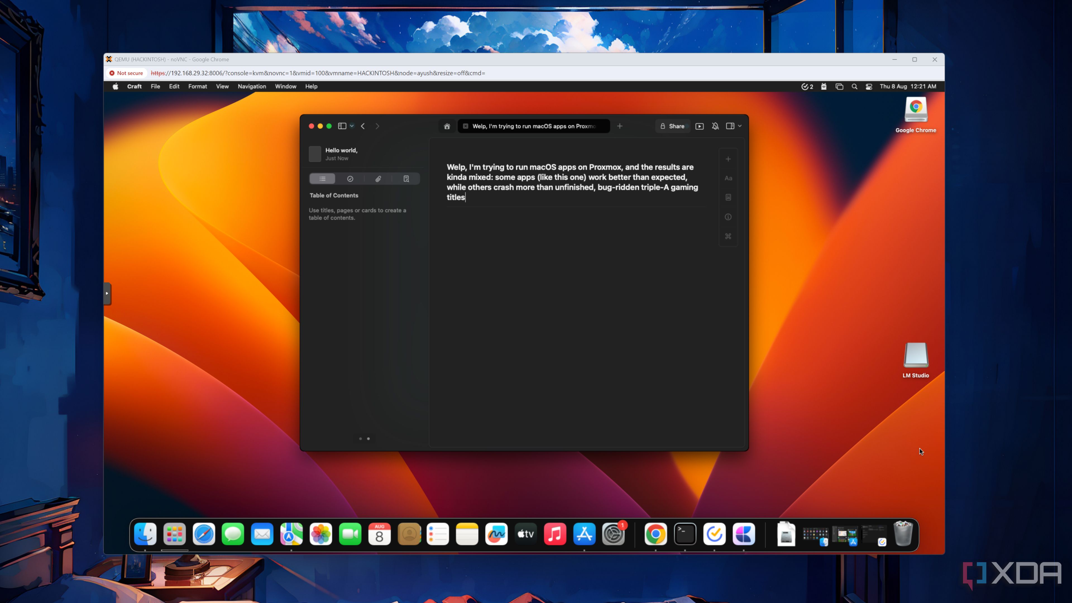
Task: Click the screen mirroring icon in menu bar
Action: (839, 87)
